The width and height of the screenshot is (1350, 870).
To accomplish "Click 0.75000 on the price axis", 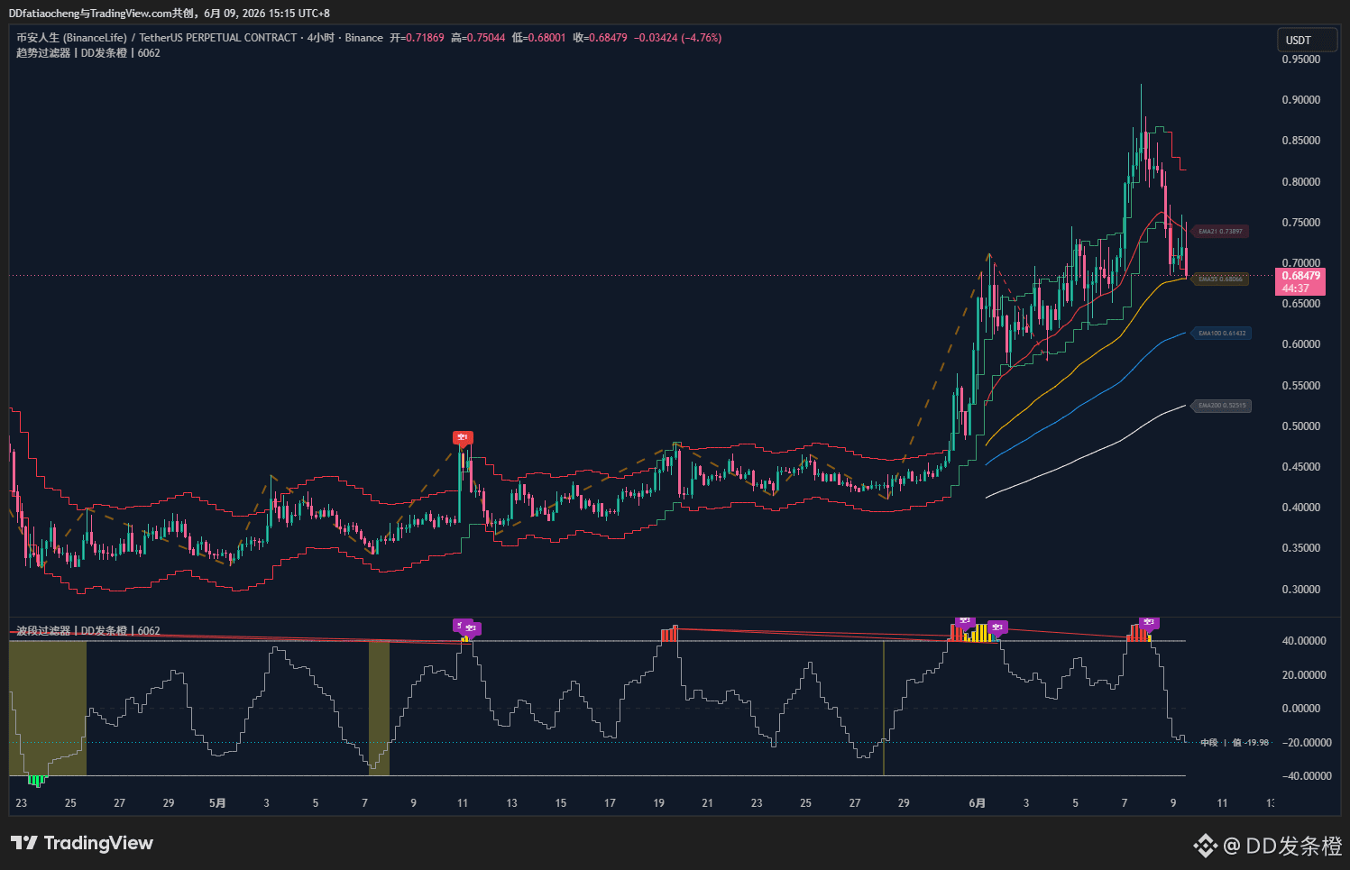I will (x=1301, y=223).
